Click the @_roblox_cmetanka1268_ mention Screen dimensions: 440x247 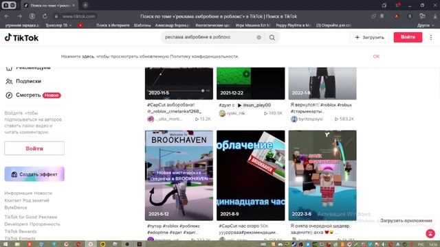(174, 111)
